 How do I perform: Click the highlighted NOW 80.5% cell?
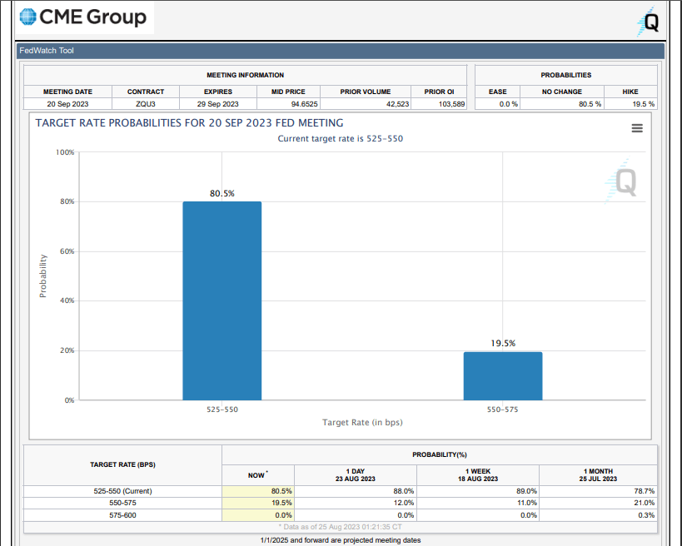pos(258,491)
